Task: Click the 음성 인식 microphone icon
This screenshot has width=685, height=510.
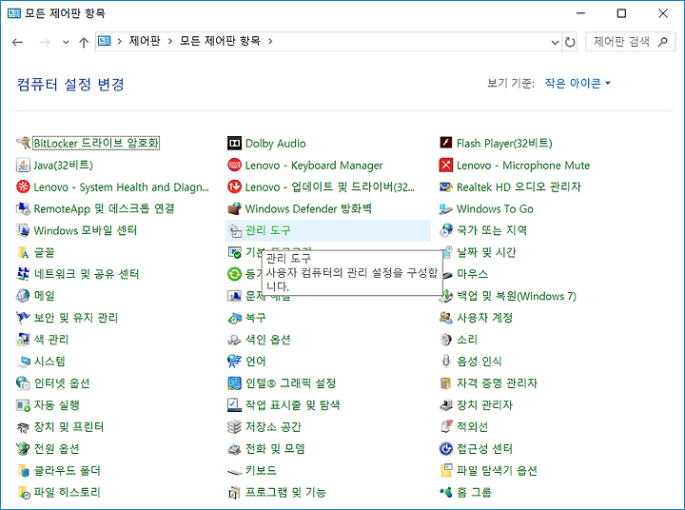Action: (x=445, y=362)
